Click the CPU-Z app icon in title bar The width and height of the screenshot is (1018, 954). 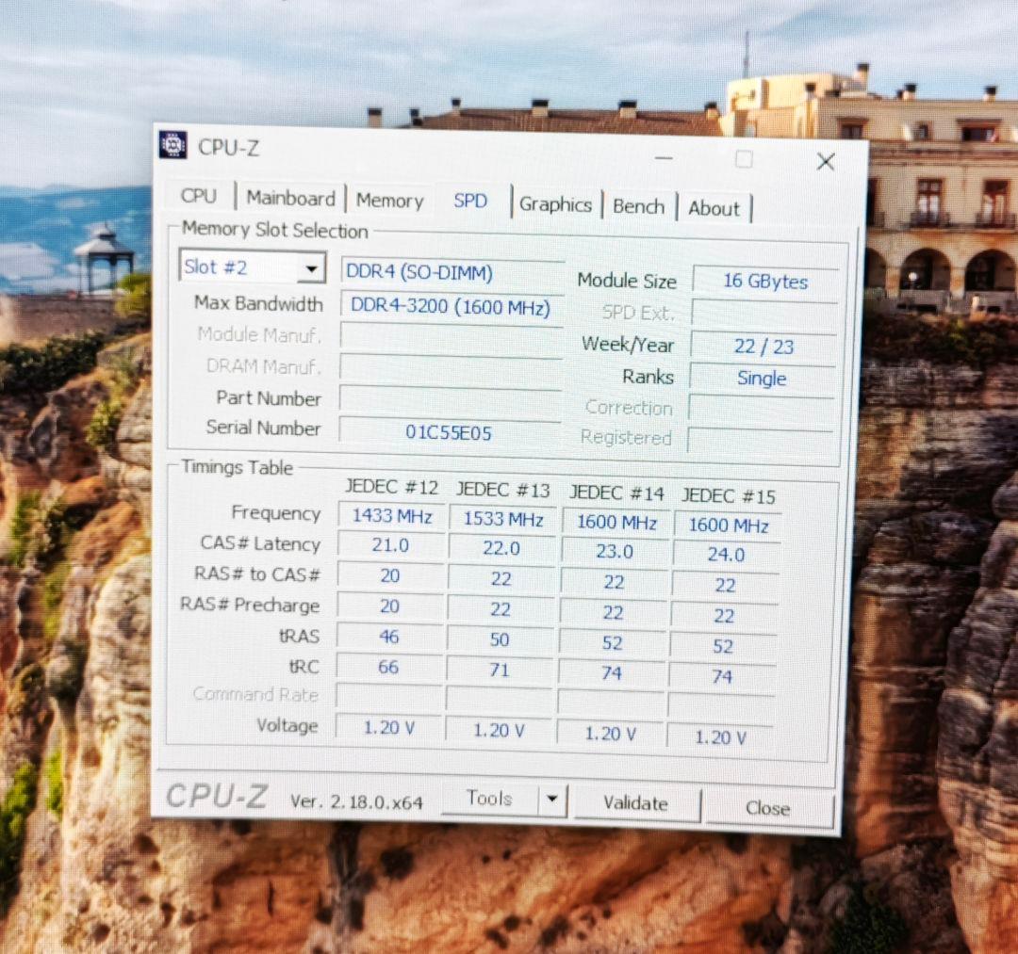click(x=173, y=145)
